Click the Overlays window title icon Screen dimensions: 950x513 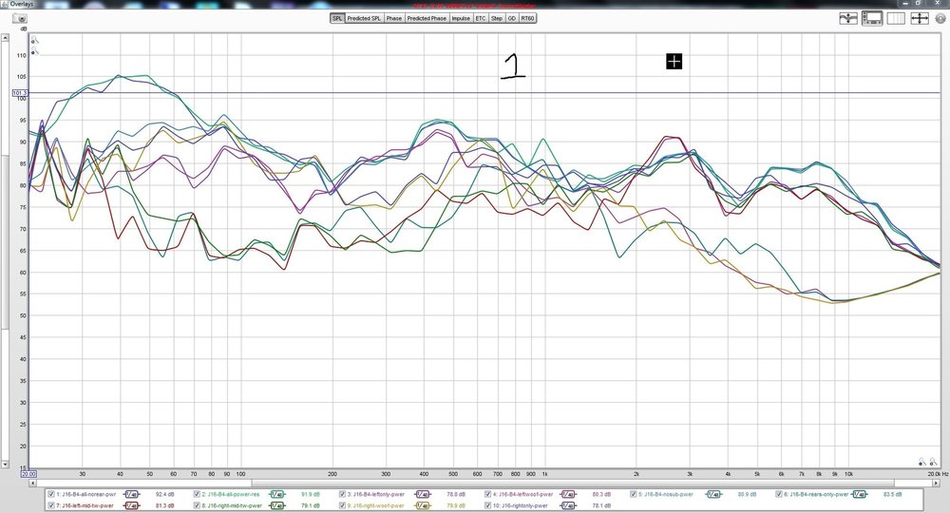(5, 4)
